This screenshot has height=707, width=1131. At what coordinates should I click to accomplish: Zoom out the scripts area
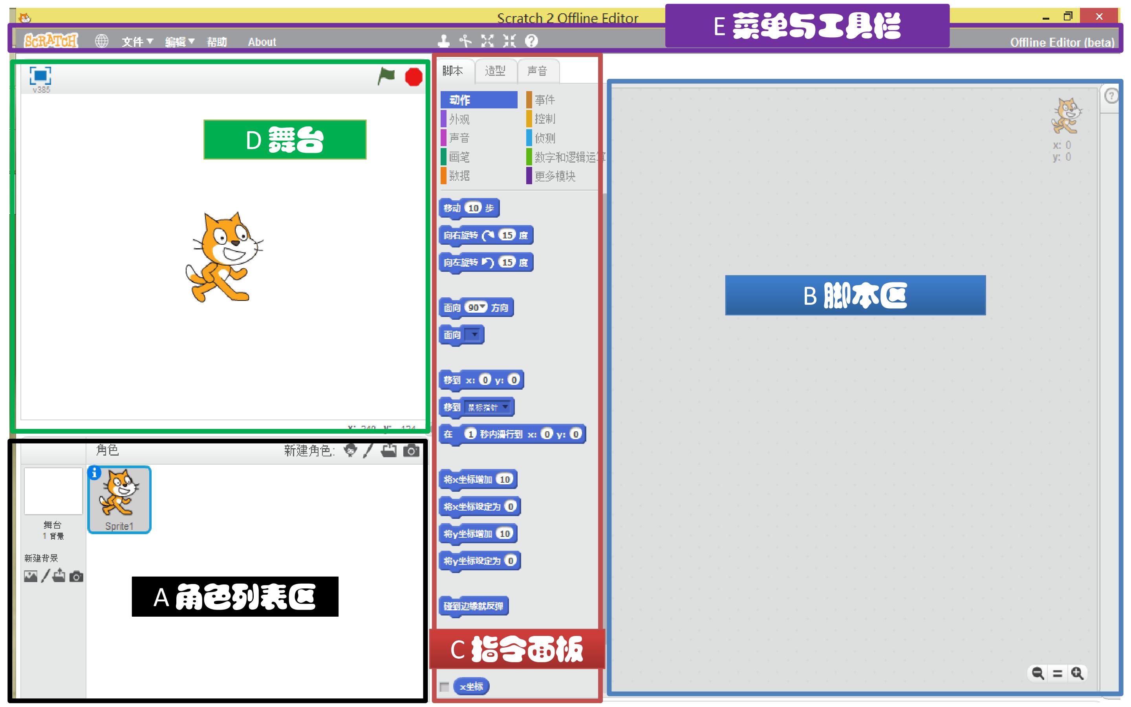click(x=1038, y=673)
